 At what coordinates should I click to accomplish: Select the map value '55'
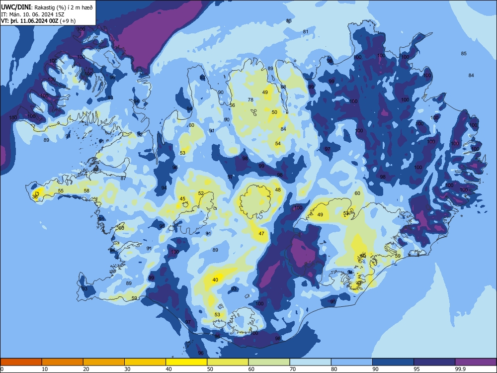click(x=61, y=190)
